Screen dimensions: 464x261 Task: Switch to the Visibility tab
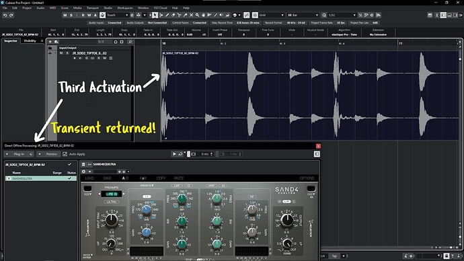[30, 41]
